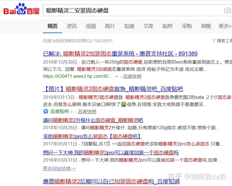Click the result count text 百度为您找到相关结果约2,700,000个

pos(78,41)
